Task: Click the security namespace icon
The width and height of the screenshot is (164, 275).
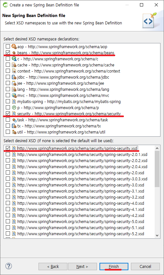Action: [x=14, y=114]
